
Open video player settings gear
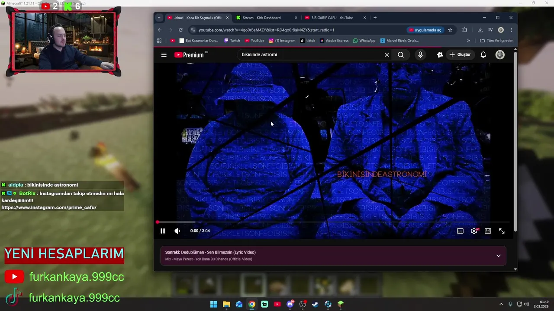point(474,231)
